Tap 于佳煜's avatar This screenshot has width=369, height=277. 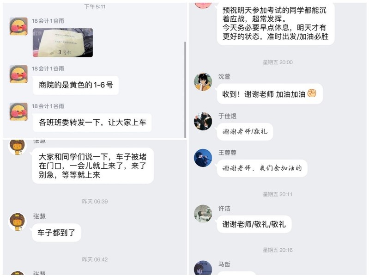203,121
